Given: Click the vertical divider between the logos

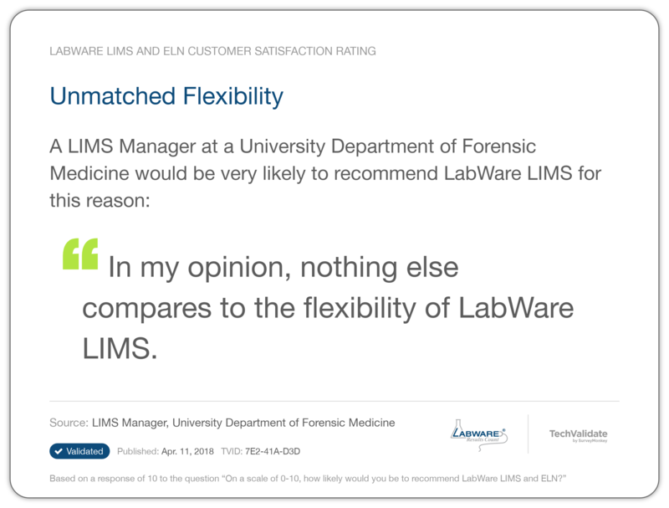Looking at the screenshot, I should [528, 434].
